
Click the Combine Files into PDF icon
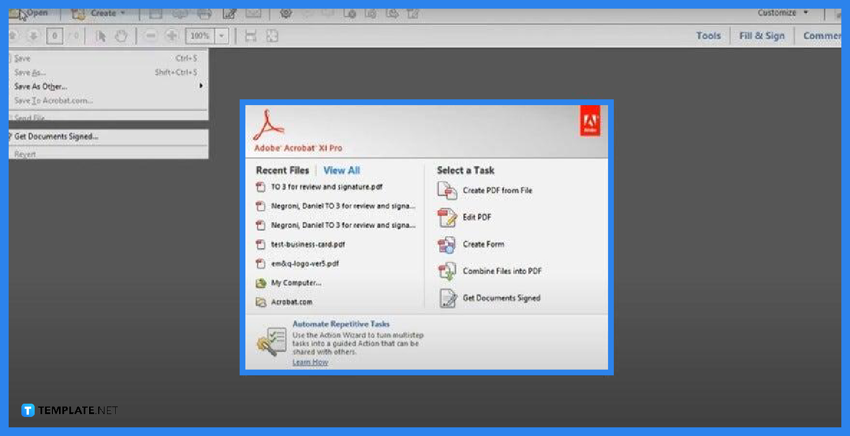coord(448,271)
